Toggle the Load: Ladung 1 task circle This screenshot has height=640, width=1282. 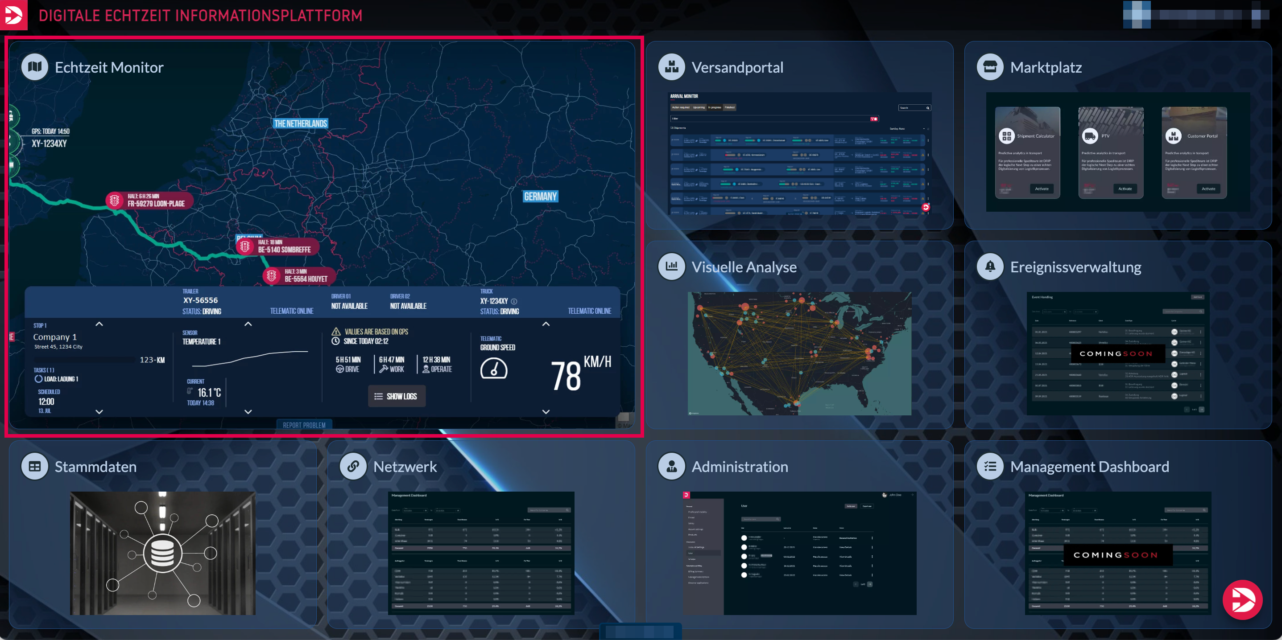(38, 379)
